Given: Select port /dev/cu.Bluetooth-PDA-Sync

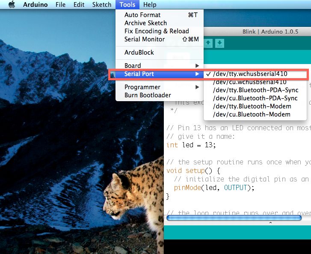Looking at the screenshot, I should pyautogui.click(x=255, y=98).
